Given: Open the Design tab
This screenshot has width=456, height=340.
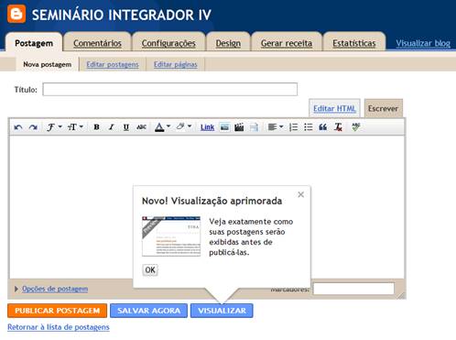Looking at the screenshot, I should (x=228, y=43).
